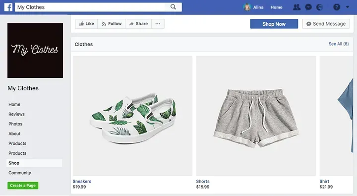Expand the account dropdown arrow
This screenshot has height=196, width=357.
click(348, 7)
